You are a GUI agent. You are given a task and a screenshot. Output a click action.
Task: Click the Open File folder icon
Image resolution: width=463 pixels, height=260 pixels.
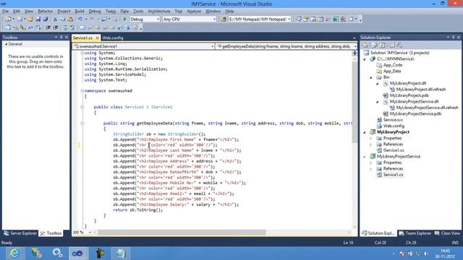click(x=30, y=19)
